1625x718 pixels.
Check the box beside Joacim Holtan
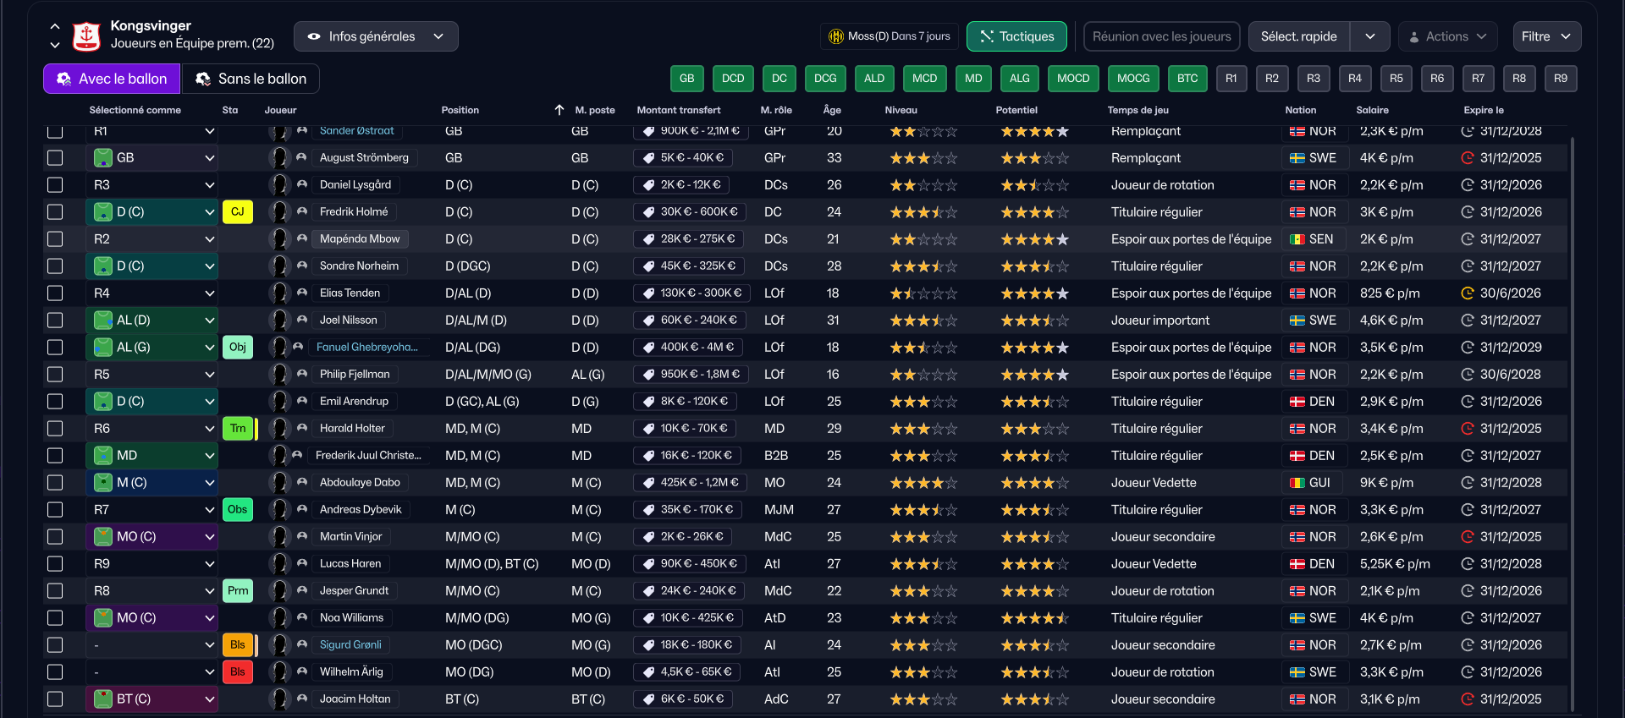pyautogui.click(x=56, y=699)
